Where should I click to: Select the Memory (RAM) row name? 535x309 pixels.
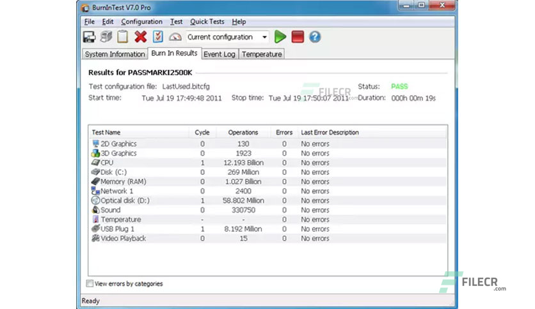tap(123, 182)
